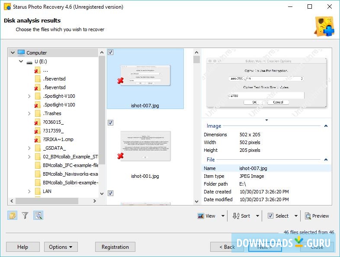Expand the LAN folder
The width and height of the screenshot is (340, 257).
(x=29, y=191)
